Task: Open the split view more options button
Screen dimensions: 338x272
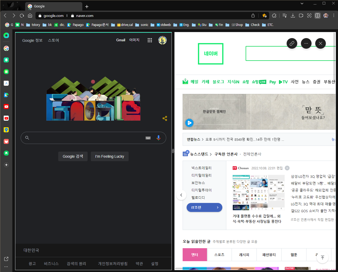Action: [x=306, y=43]
